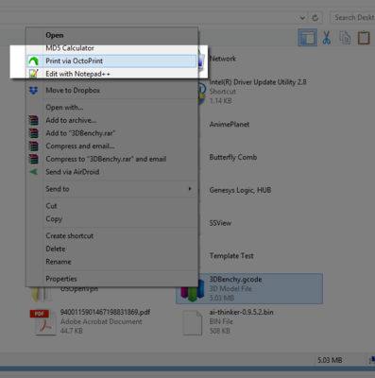Expand the Send to submenu arrow

pos(190,189)
